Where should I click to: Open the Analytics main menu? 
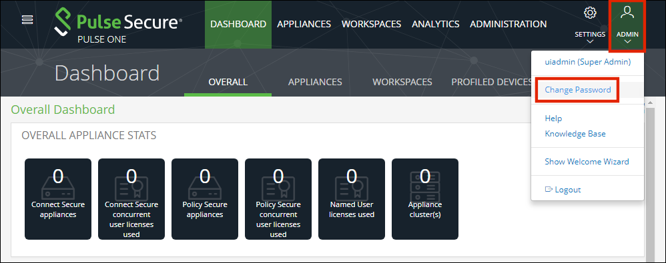pyautogui.click(x=435, y=24)
